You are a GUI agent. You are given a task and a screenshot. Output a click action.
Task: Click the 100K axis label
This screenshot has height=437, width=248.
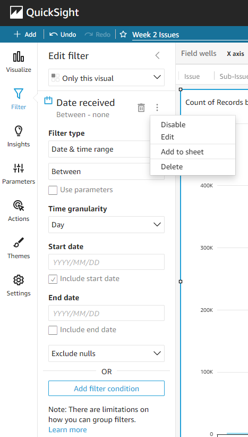point(207,373)
